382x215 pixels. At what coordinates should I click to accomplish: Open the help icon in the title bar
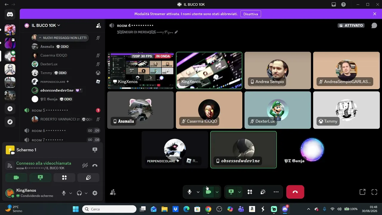344,4
